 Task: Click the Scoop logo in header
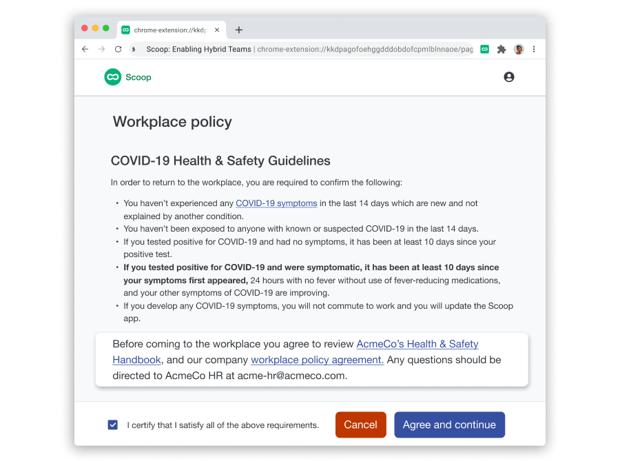[113, 77]
